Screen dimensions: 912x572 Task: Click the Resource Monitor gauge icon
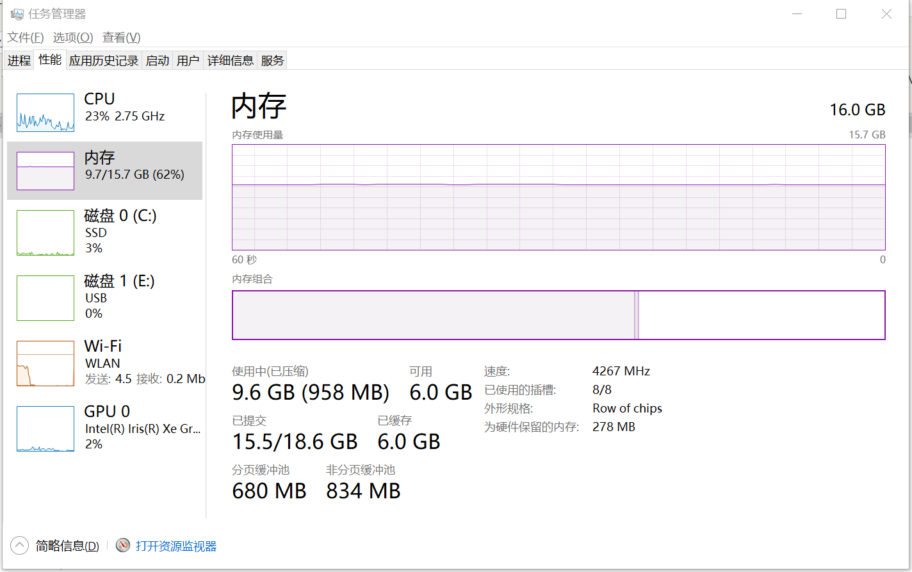[123, 546]
